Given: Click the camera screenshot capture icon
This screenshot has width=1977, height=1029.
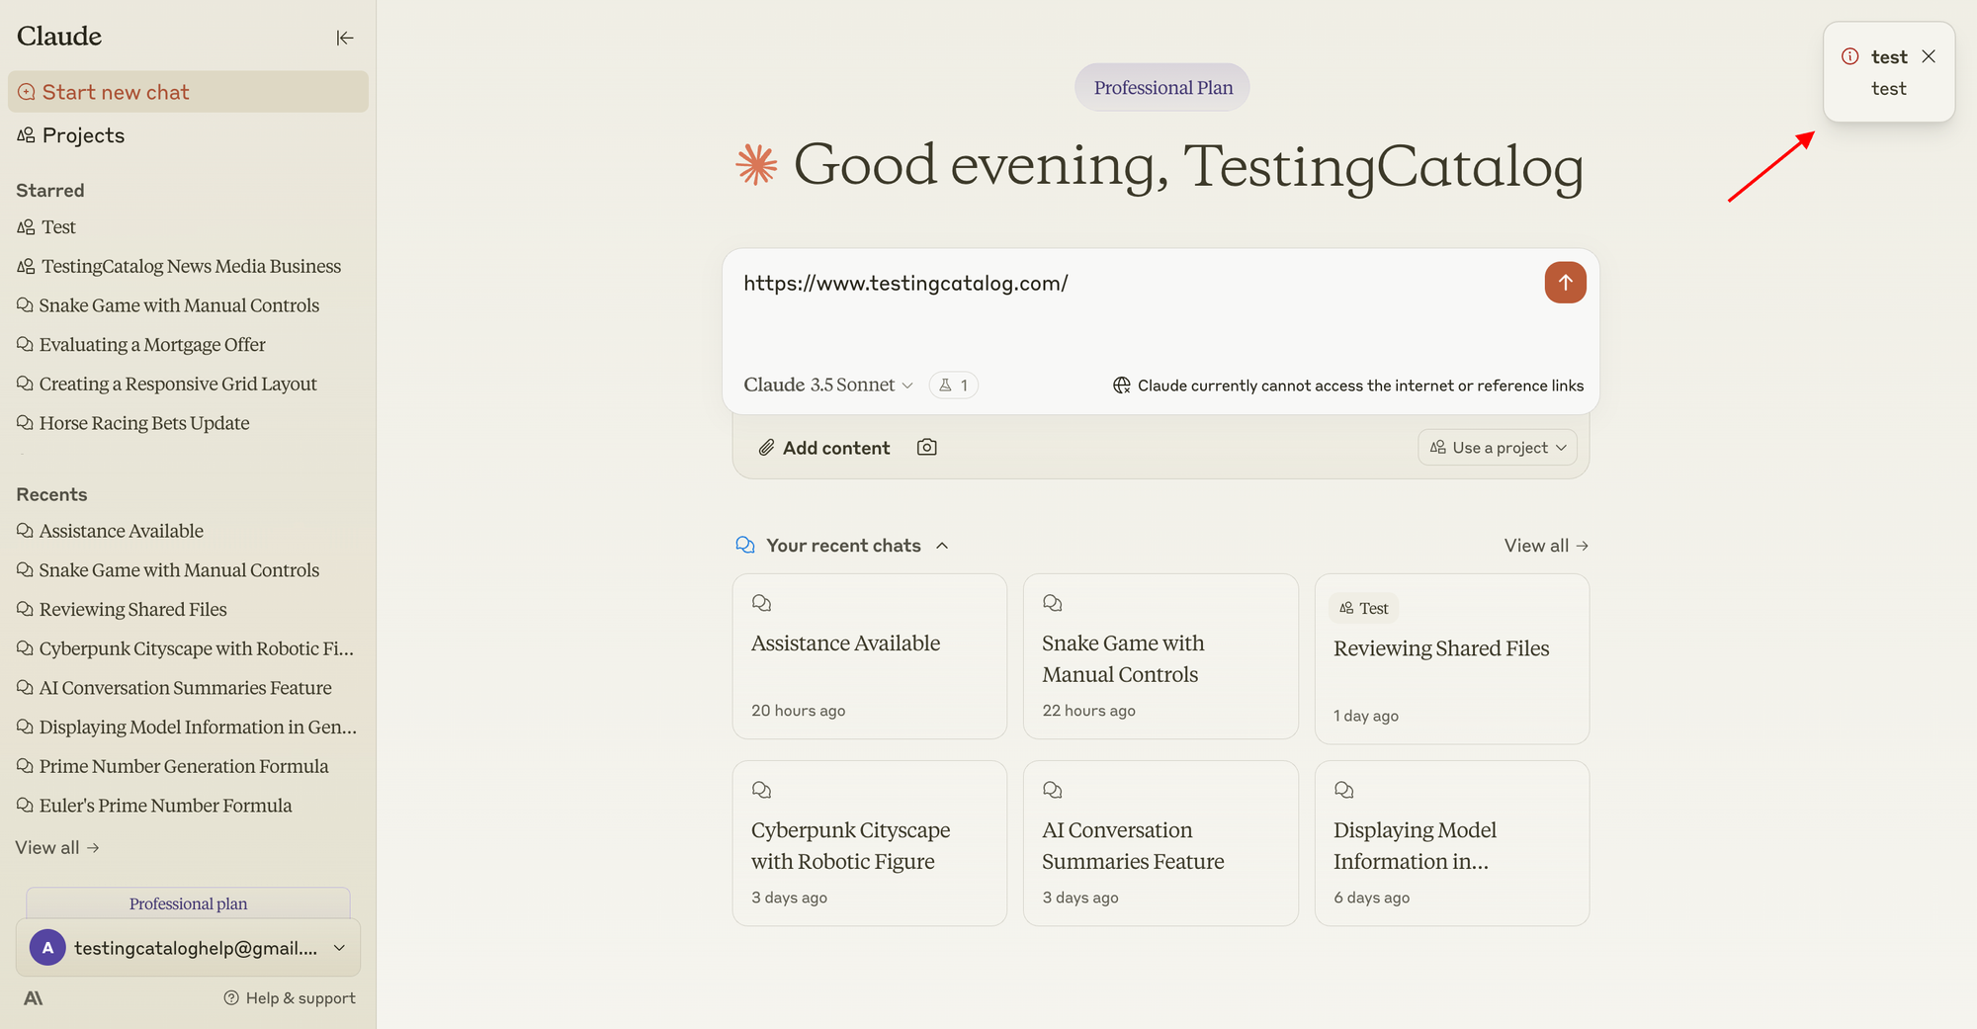Looking at the screenshot, I should [x=926, y=448].
